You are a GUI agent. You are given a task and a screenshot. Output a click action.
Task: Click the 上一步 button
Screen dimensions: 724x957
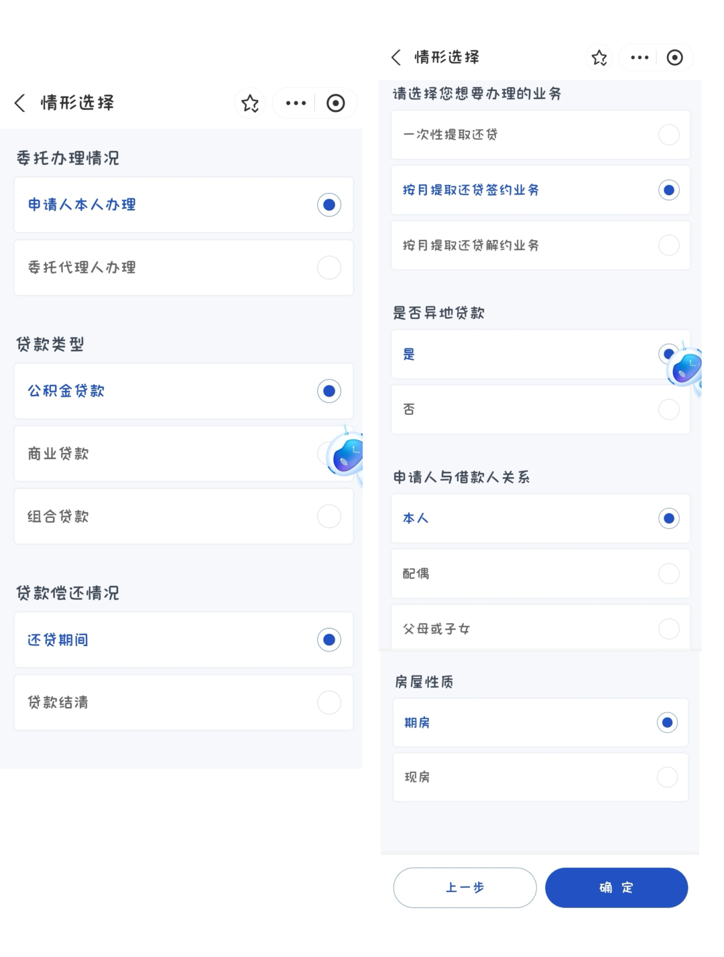[x=465, y=888]
